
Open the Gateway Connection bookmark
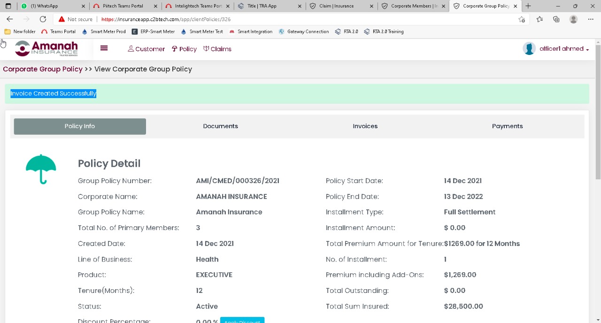[303, 31]
